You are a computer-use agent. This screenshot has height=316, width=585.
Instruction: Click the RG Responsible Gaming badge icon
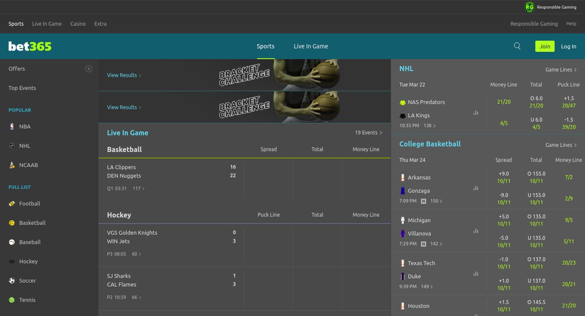coord(529,7)
